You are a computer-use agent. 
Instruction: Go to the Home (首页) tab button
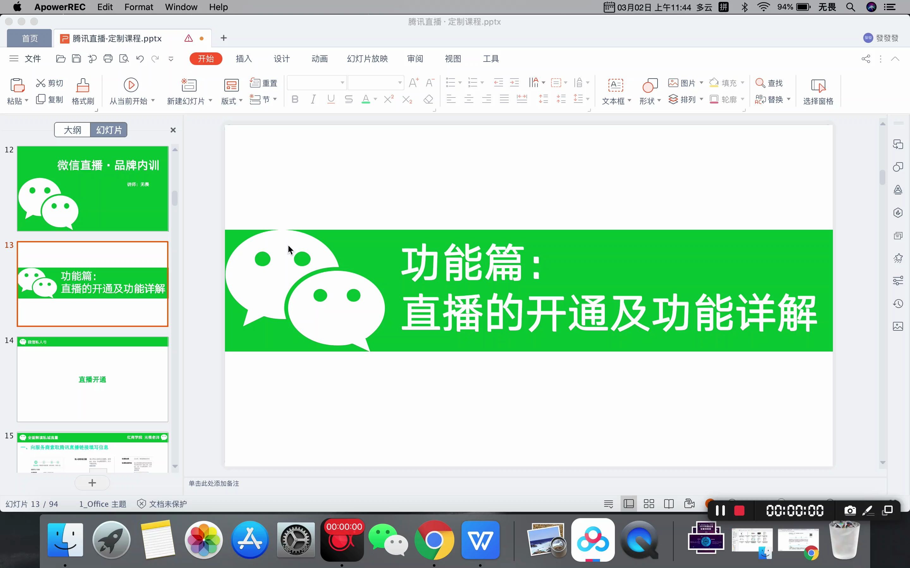click(30, 38)
